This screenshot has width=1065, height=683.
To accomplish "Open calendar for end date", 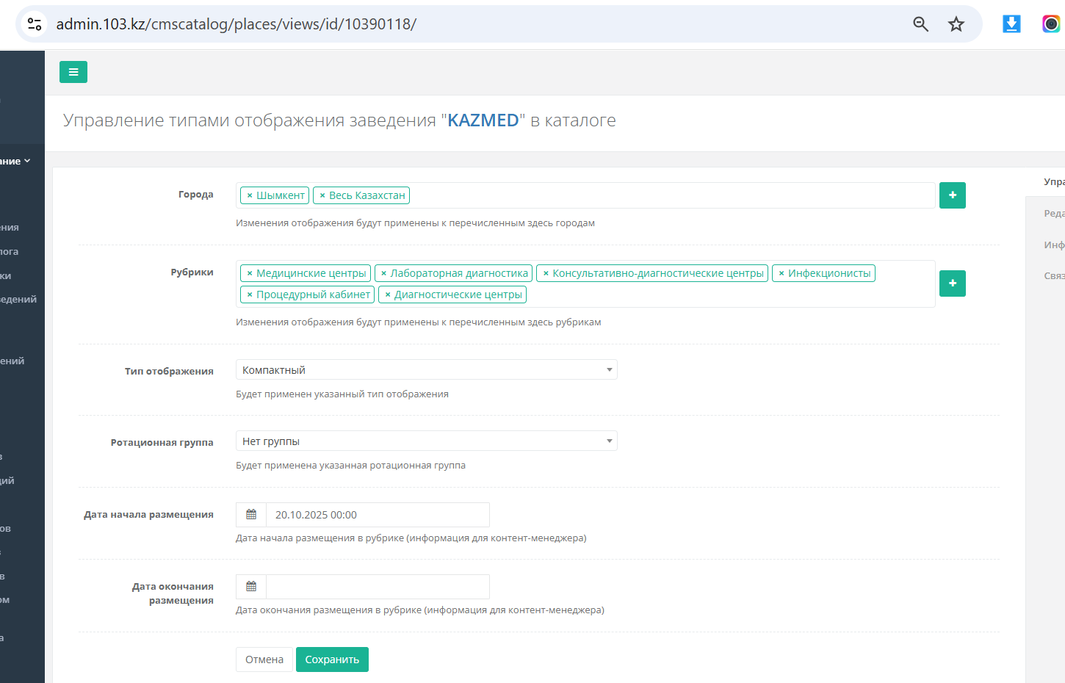I will pos(251,587).
